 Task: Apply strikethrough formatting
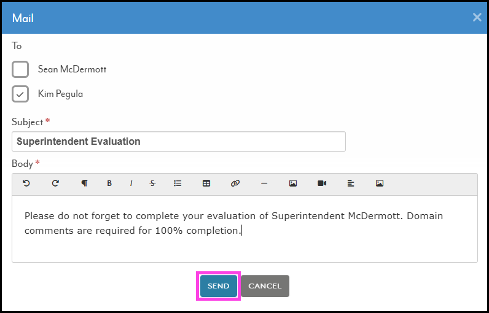tap(152, 183)
